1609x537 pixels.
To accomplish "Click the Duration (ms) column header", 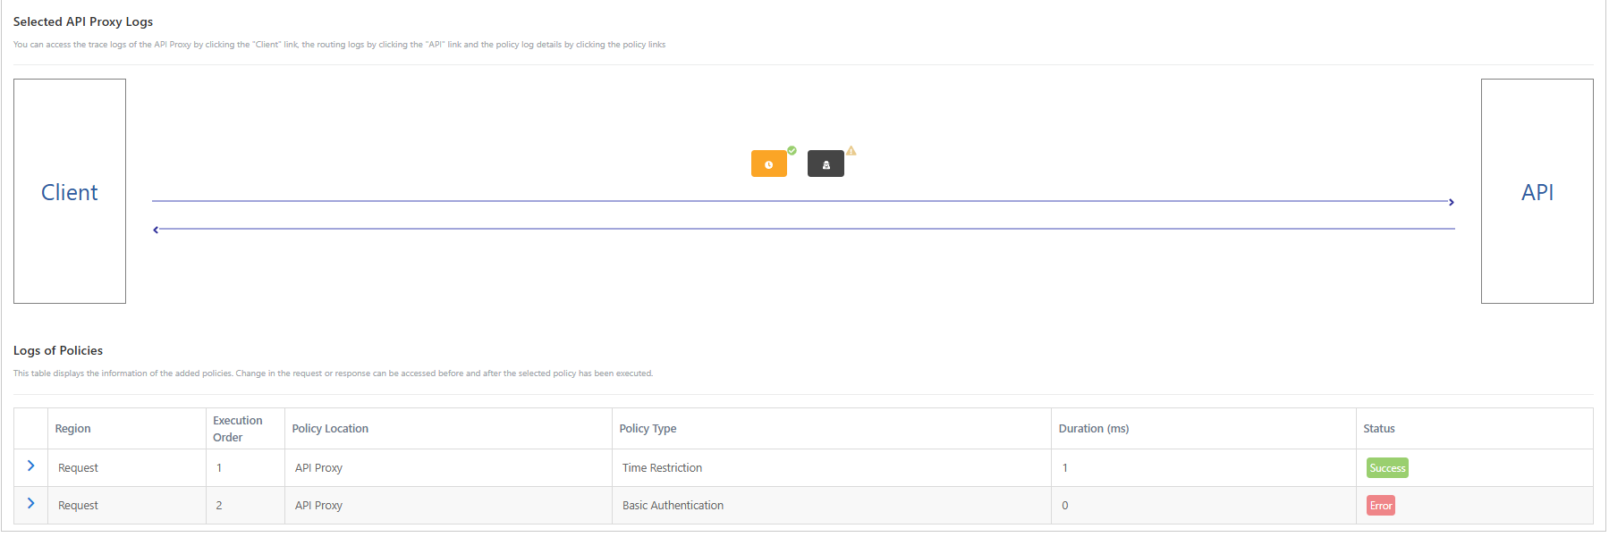I will click(1093, 429).
